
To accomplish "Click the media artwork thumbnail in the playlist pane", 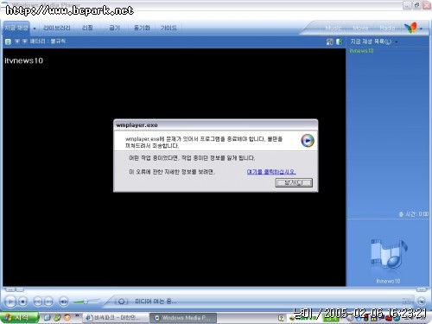I will (x=389, y=254).
